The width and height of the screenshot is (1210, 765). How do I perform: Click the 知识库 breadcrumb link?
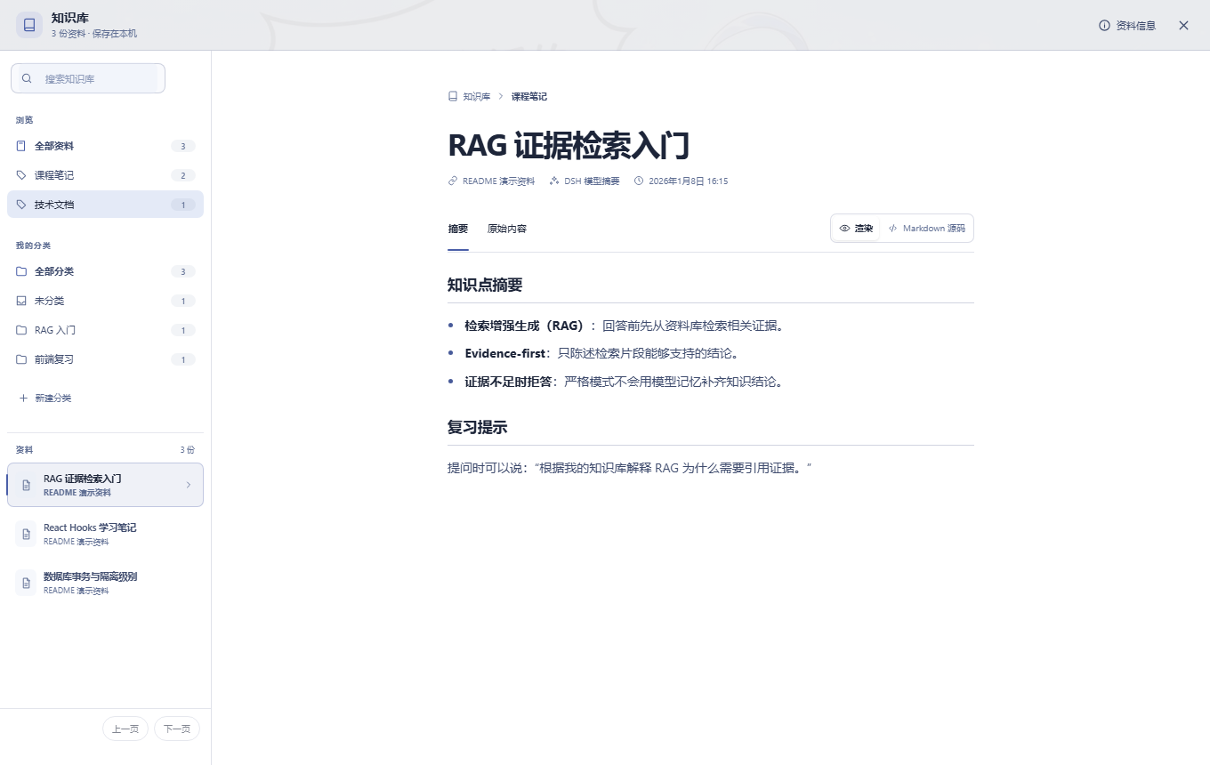click(x=476, y=96)
